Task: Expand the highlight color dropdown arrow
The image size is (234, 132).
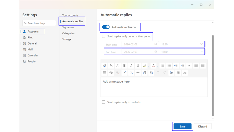Action: (x=148, y=66)
